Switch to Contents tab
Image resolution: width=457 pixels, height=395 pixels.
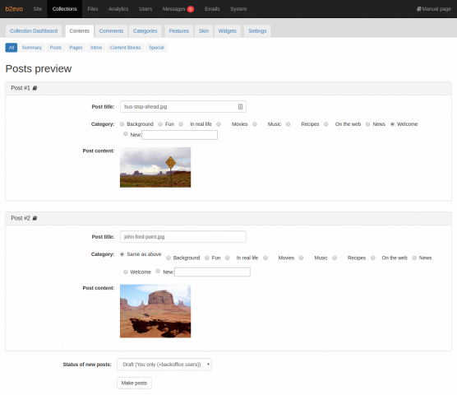click(79, 31)
